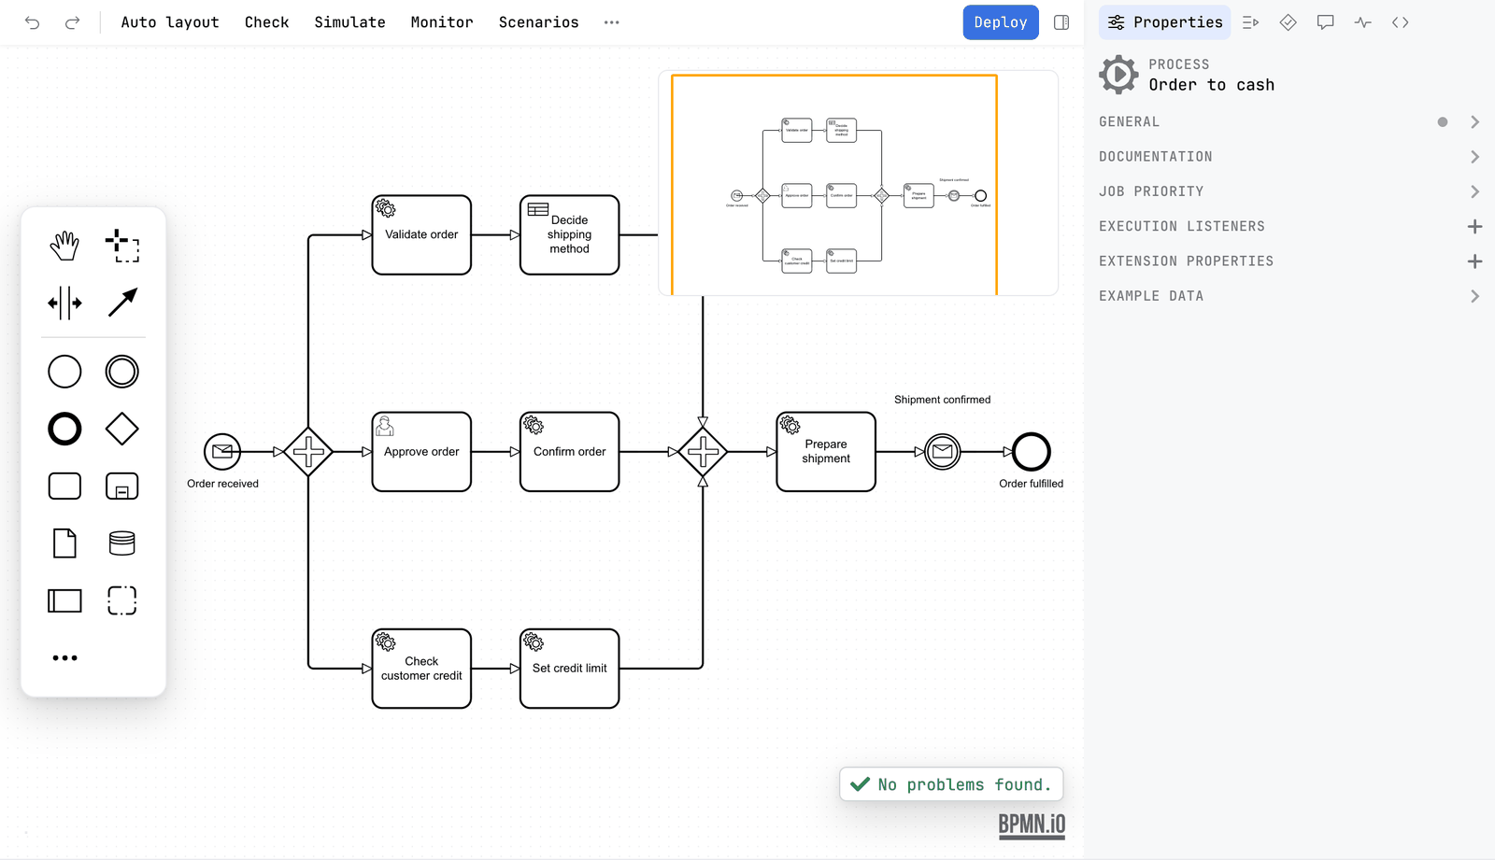The height and width of the screenshot is (860, 1495).
Task: Create a start event from the palette
Action: coord(64,372)
